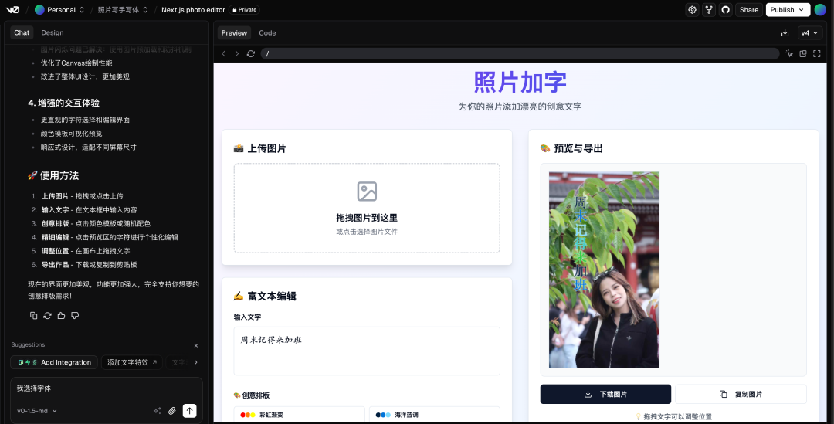The width and height of the screenshot is (834, 424).
Task: Open the user avatar at top right
Action: 820,9
